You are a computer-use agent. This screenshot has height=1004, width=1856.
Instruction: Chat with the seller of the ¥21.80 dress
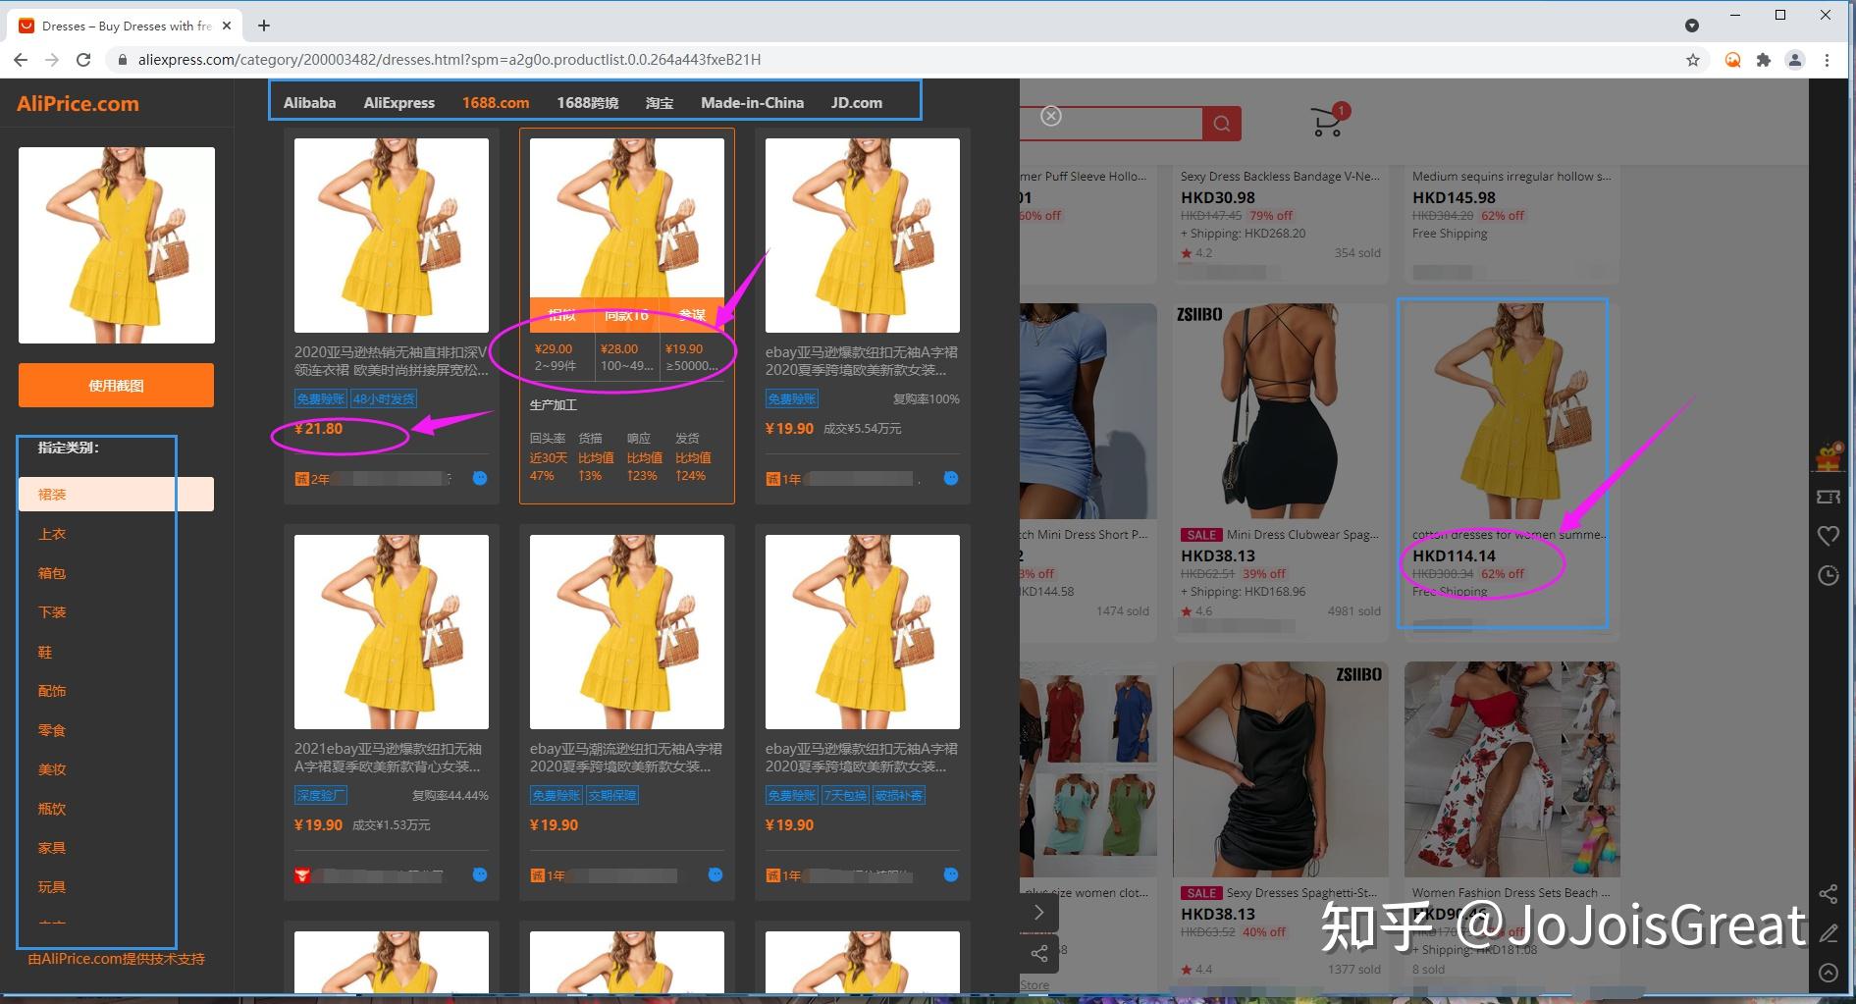click(480, 478)
